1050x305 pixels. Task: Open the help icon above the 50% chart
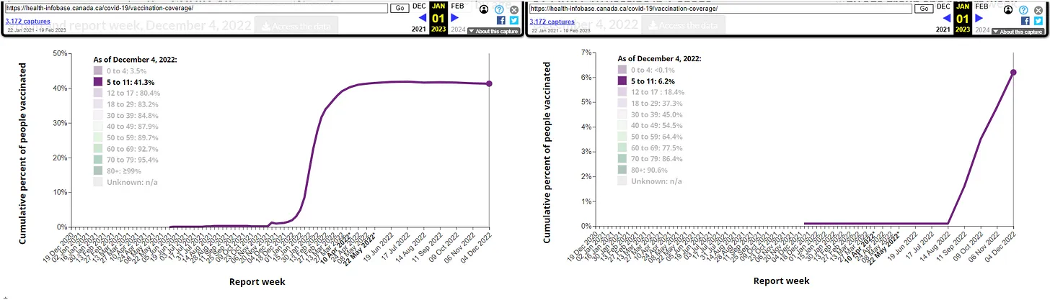pos(499,9)
